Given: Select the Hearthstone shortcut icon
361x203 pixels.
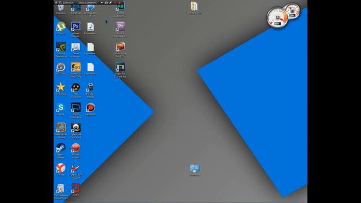Looking at the screenshot, I should (x=61, y=128).
